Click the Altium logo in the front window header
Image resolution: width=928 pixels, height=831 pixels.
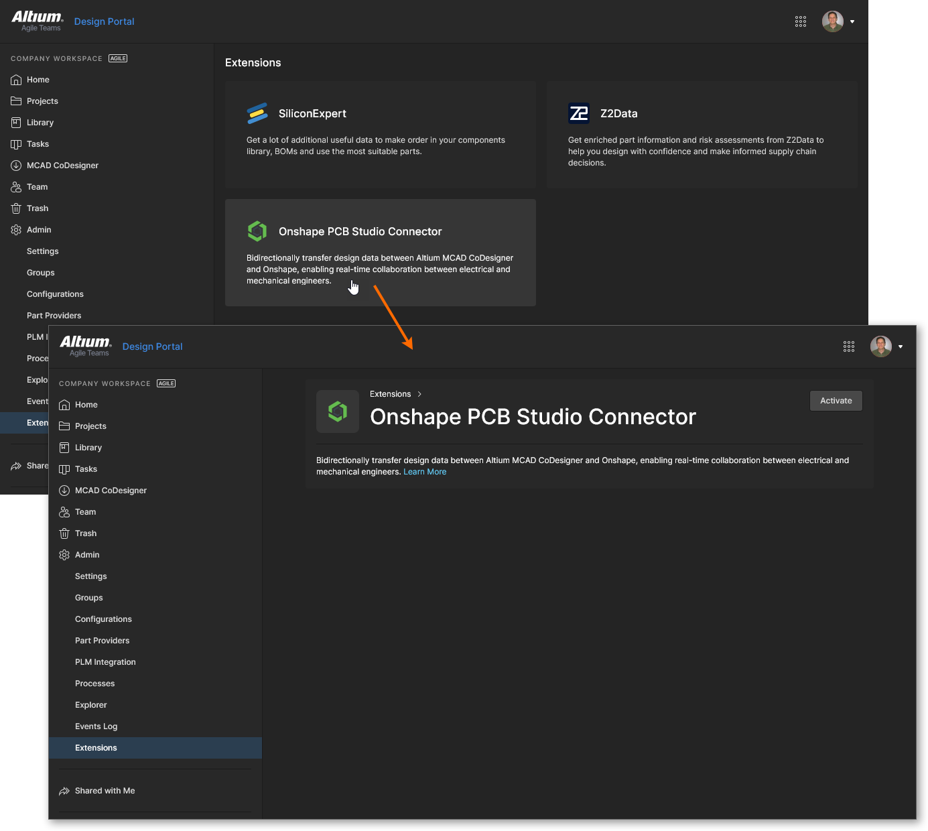(86, 345)
